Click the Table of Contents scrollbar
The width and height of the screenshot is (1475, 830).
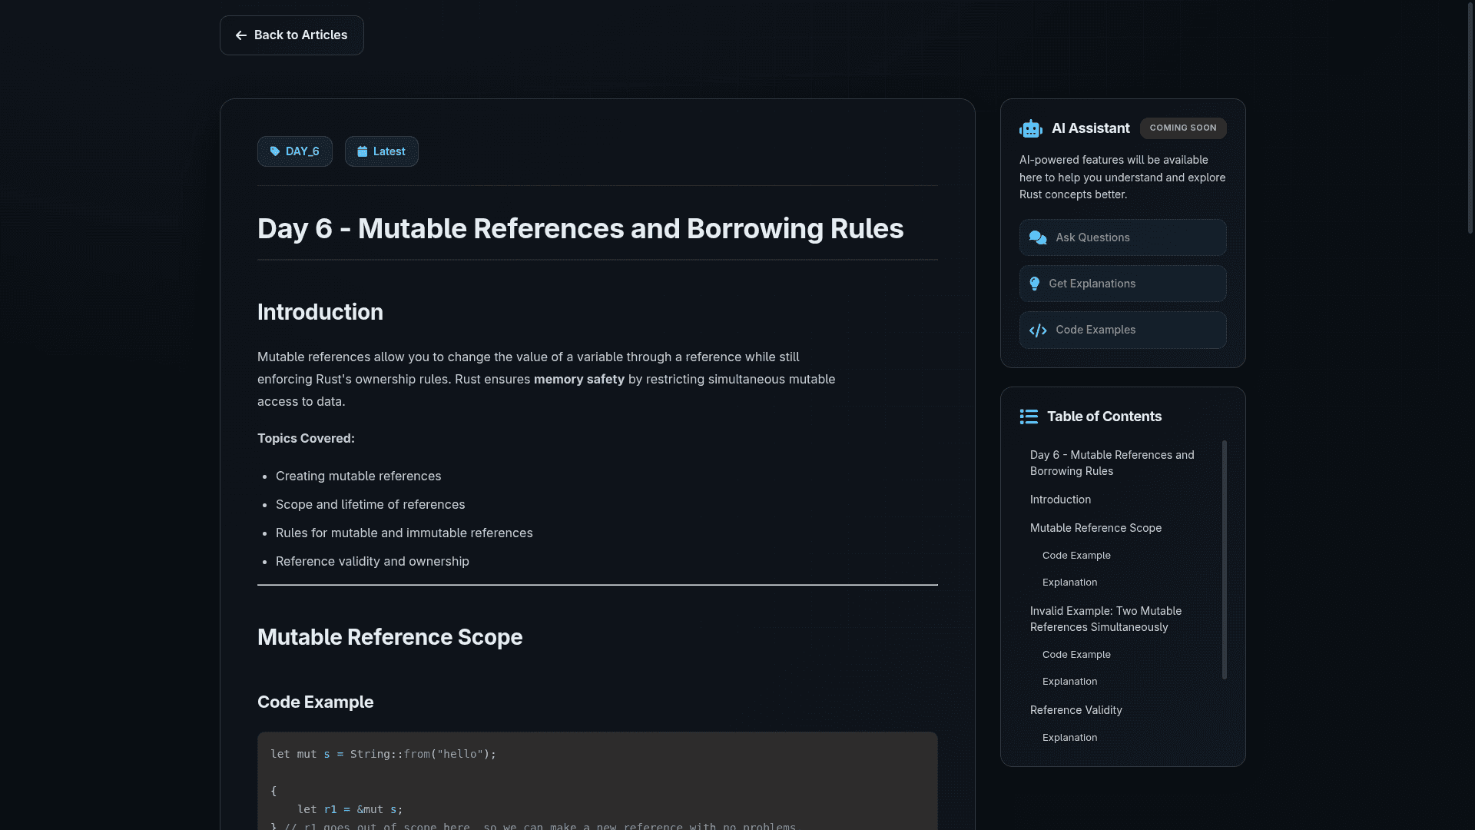[x=1224, y=559]
